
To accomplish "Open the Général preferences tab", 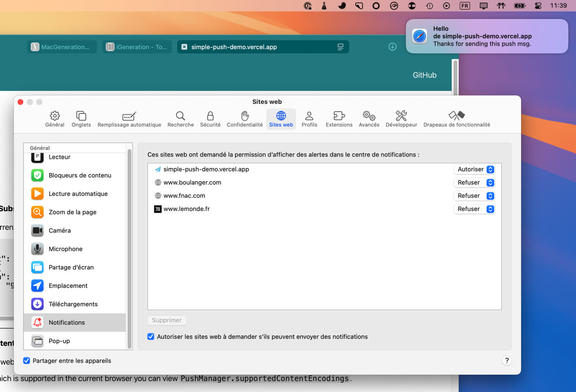I will click(x=54, y=119).
